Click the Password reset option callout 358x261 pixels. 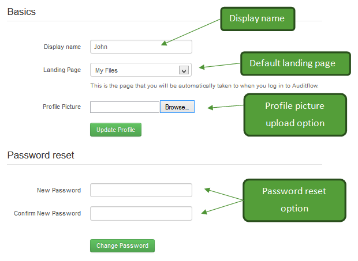coord(294,200)
